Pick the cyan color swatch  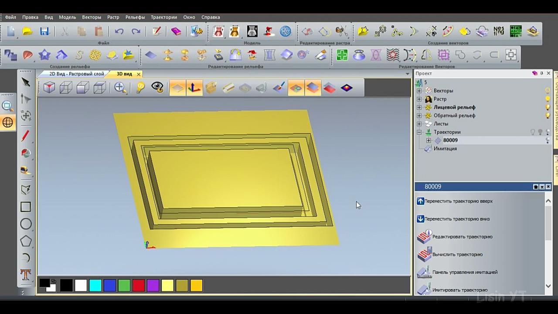point(95,286)
